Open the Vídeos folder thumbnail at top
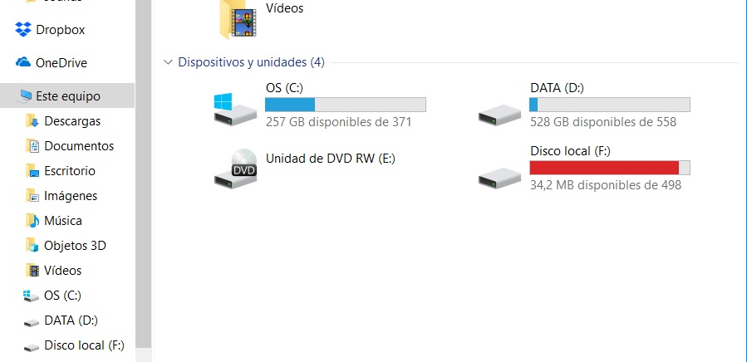 (x=238, y=20)
